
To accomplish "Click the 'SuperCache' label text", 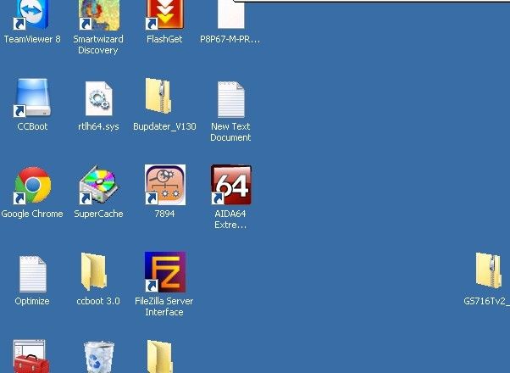I will pyautogui.click(x=98, y=214).
